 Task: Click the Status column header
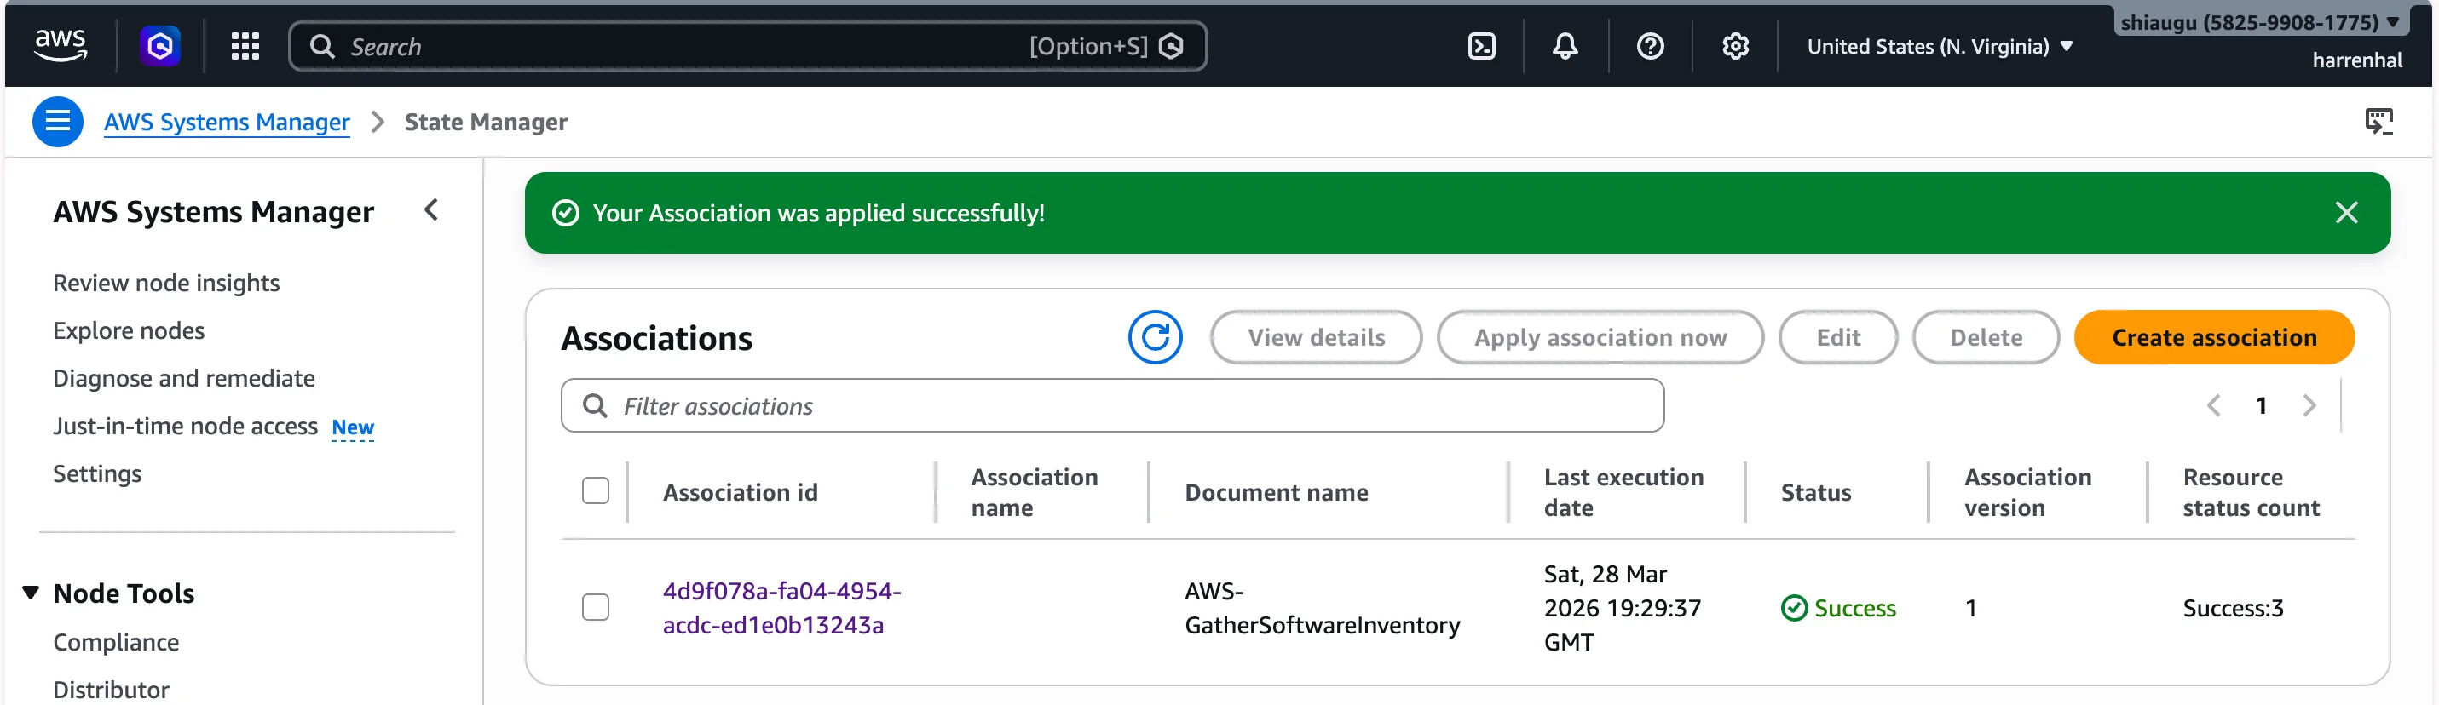[x=1816, y=492]
